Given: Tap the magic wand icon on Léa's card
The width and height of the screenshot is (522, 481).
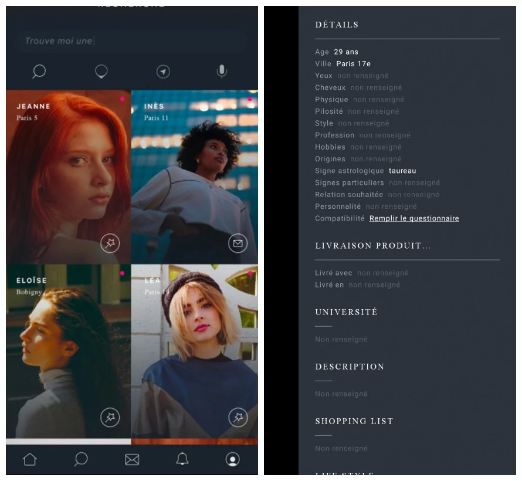Looking at the screenshot, I should coord(238,417).
